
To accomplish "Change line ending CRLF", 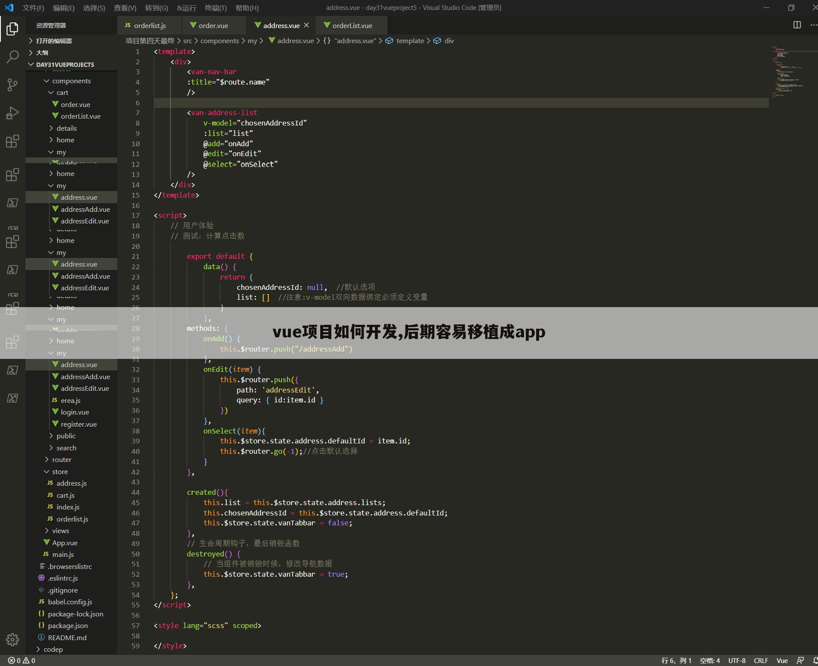I will 761,660.
